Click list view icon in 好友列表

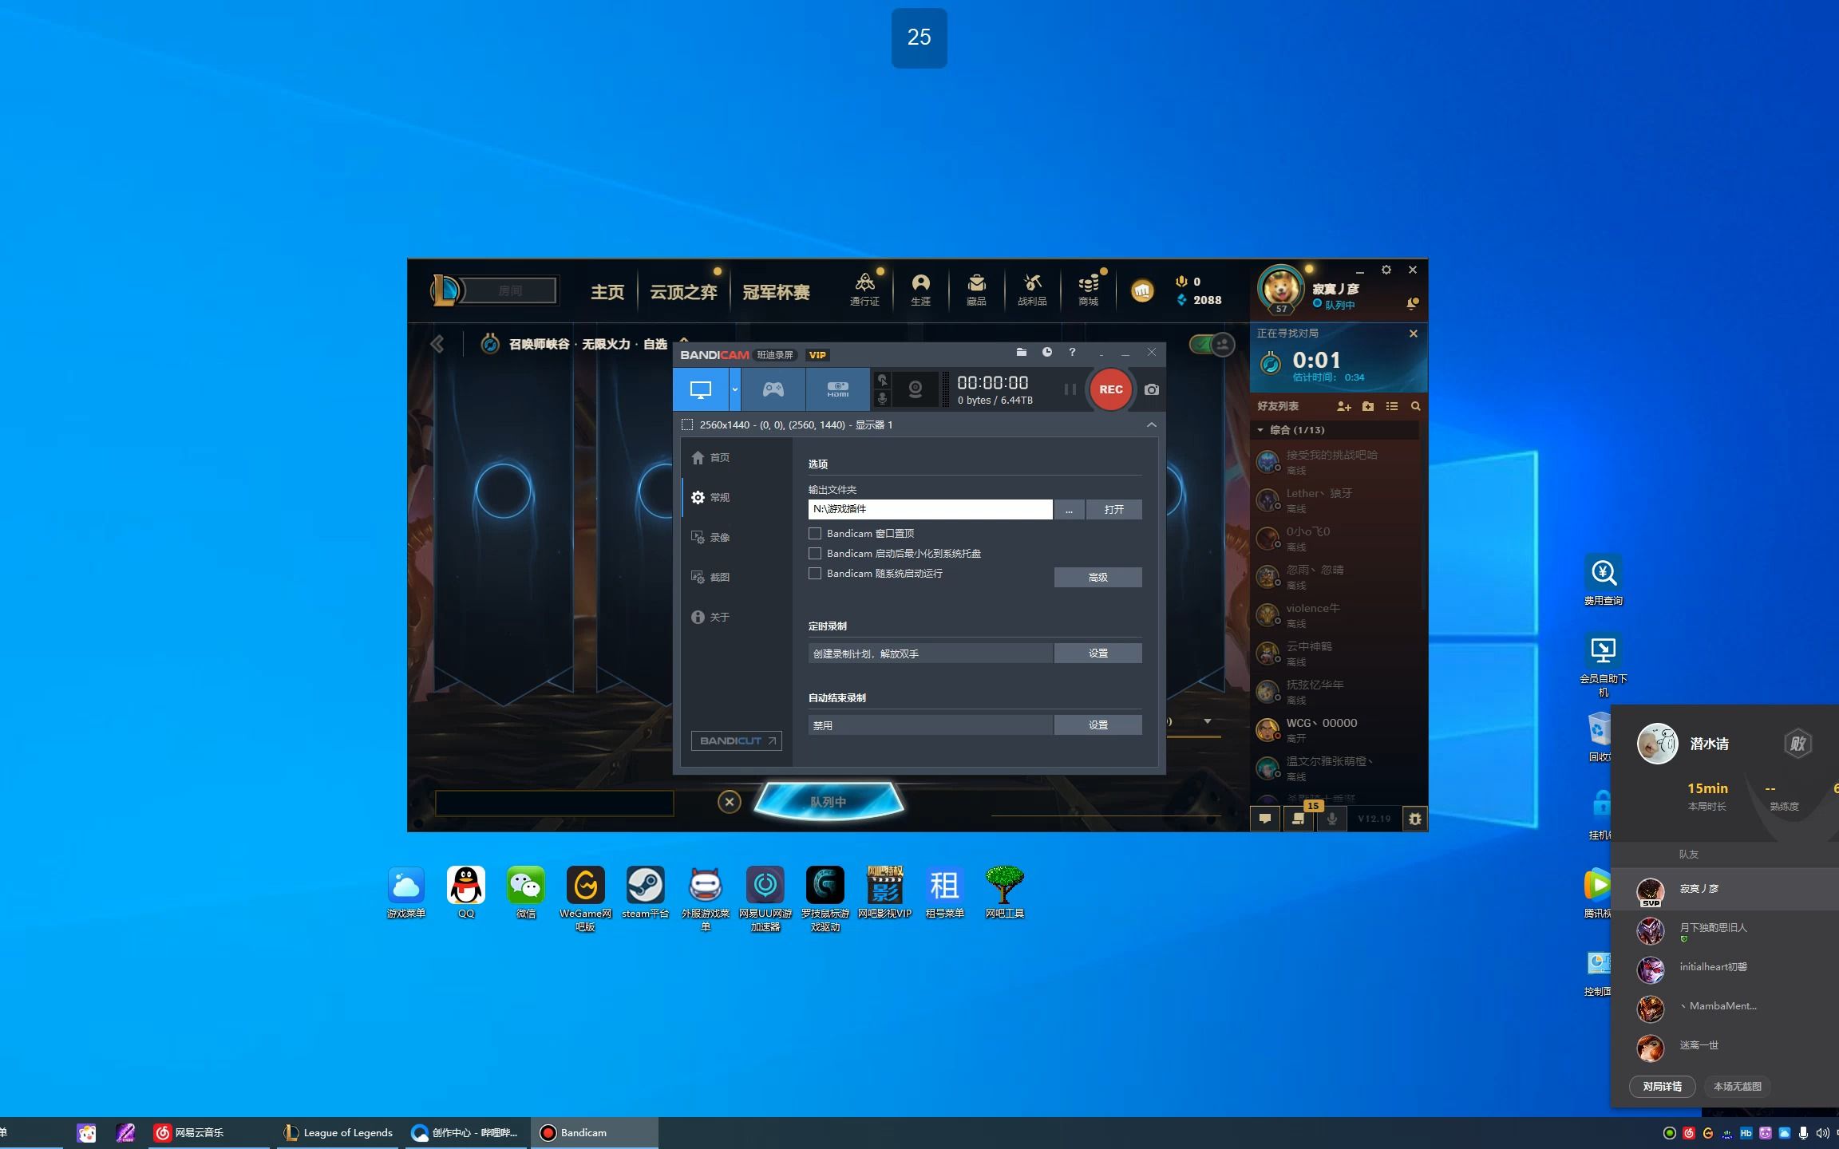pyautogui.click(x=1391, y=406)
